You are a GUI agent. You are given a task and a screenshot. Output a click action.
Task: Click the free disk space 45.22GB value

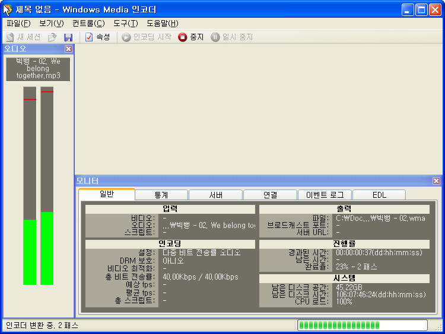349,288
